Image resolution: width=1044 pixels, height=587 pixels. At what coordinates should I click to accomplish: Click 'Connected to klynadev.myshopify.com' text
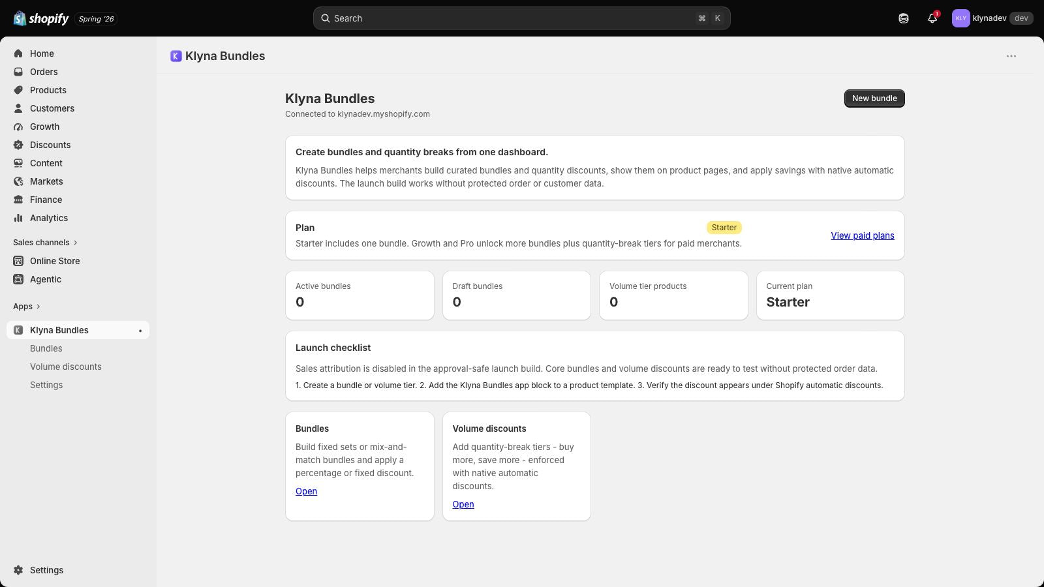[x=358, y=114]
